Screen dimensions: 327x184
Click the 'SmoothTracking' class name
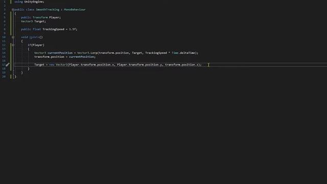(x=48, y=10)
